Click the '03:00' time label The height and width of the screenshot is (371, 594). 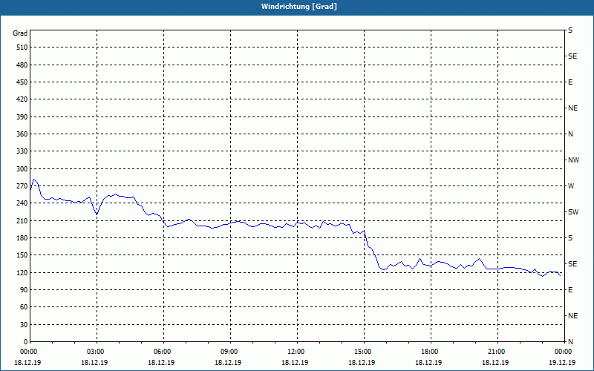coord(97,352)
